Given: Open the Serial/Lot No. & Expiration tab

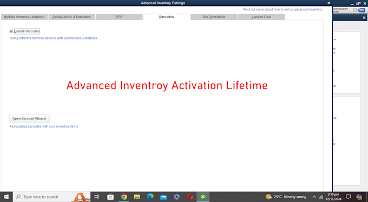Looking at the screenshot, I should pos(71,17).
